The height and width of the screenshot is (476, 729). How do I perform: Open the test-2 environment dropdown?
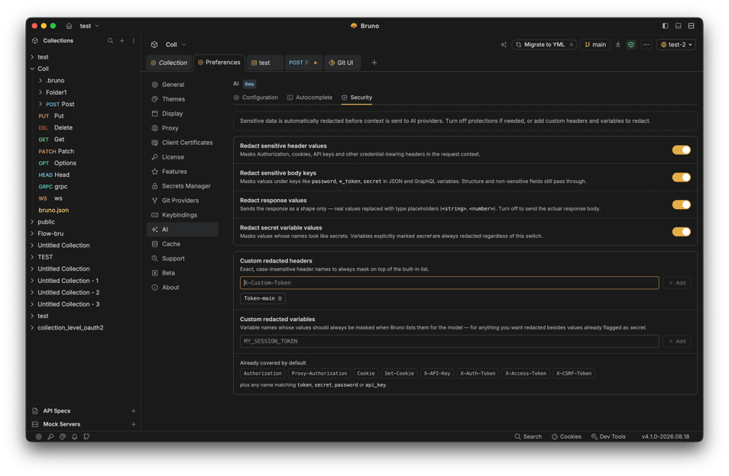pyautogui.click(x=676, y=44)
